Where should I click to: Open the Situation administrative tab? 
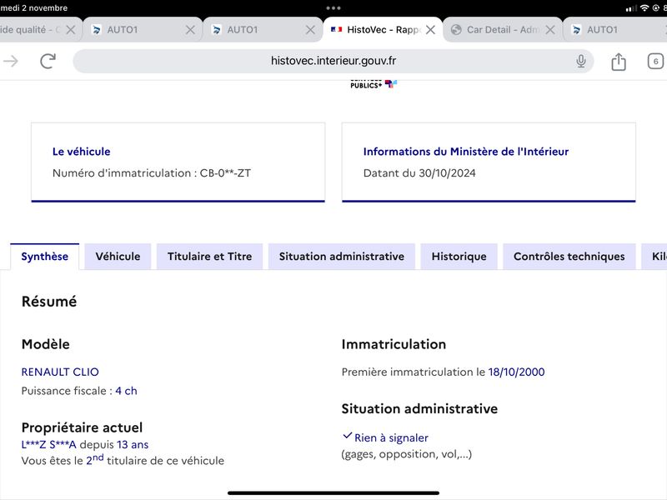[x=342, y=257]
